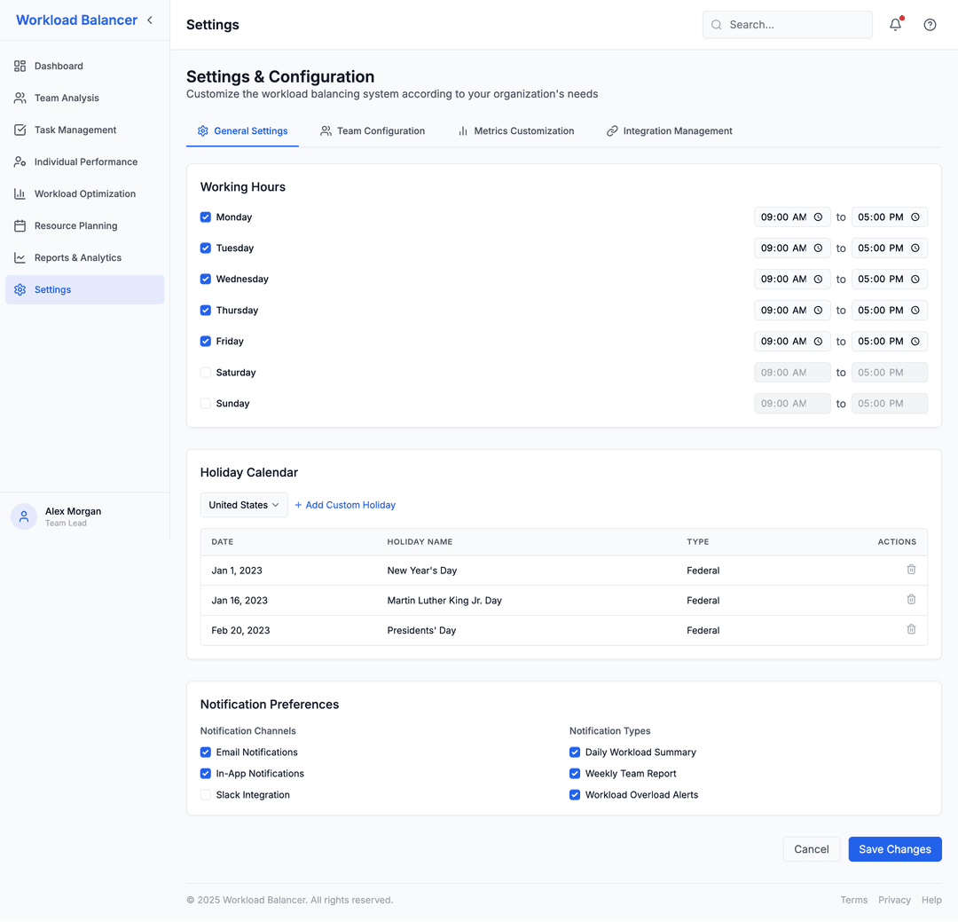
Task: Open the notifications bell
Action: [x=895, y=25]
